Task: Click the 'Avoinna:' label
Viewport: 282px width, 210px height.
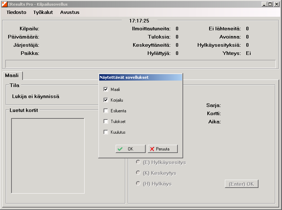Action: (230, 37)
